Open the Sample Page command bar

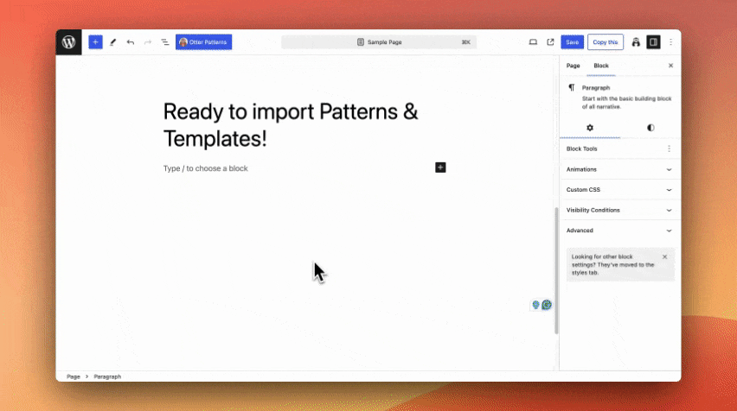[379, 42]
